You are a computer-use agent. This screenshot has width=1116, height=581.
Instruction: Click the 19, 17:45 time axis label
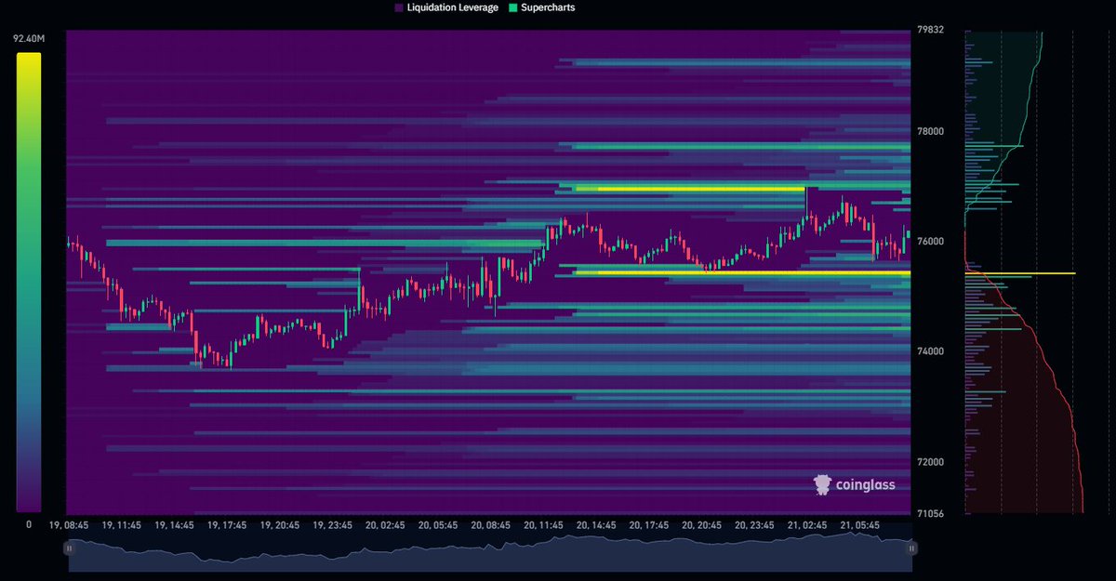coord(228,525)
